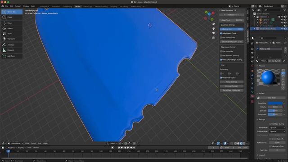The height and width of the screenshot is (162, 288).
Task: Enable Use Normals Splitting checkbox
Action: tap(221, 55)
